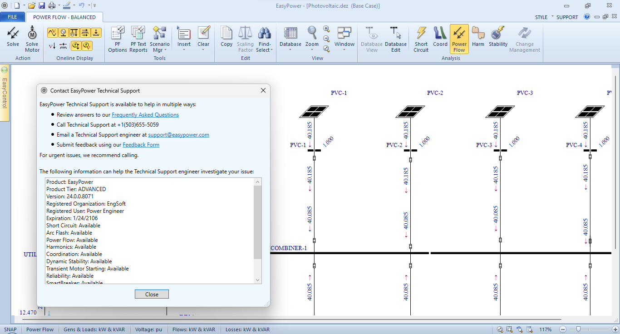
Task: Select the COMBINER-1 bus label
Action: [289, 248]
